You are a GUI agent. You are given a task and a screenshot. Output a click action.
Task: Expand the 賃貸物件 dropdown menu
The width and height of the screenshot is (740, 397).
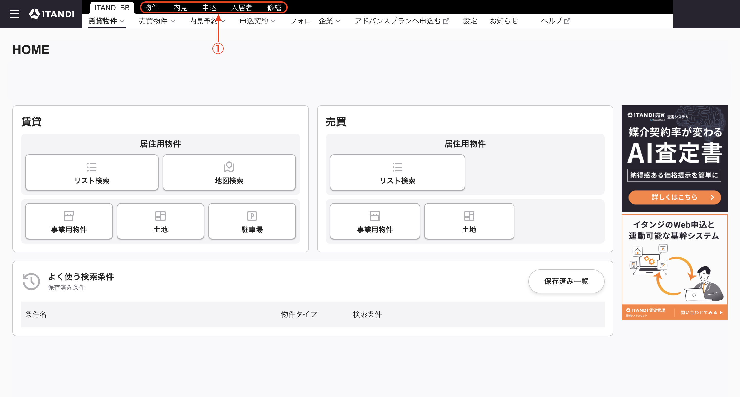107,21
